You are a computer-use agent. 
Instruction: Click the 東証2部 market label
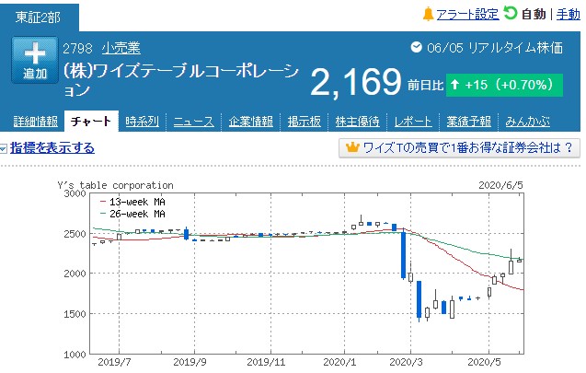coord(38,17)
